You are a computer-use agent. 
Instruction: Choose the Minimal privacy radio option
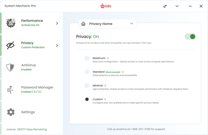pos(87,86)
